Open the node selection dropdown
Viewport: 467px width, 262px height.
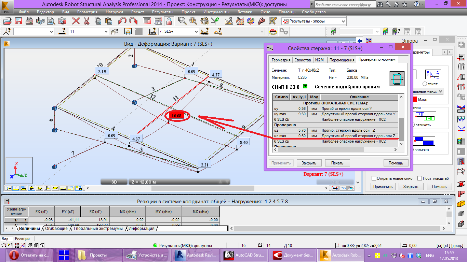34,31
